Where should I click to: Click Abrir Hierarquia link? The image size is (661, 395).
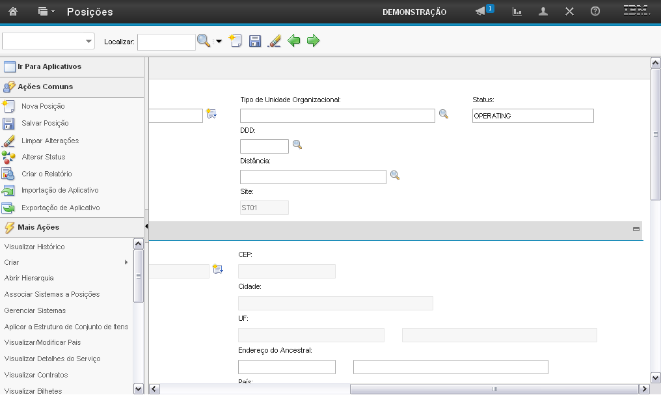point(29,278)
